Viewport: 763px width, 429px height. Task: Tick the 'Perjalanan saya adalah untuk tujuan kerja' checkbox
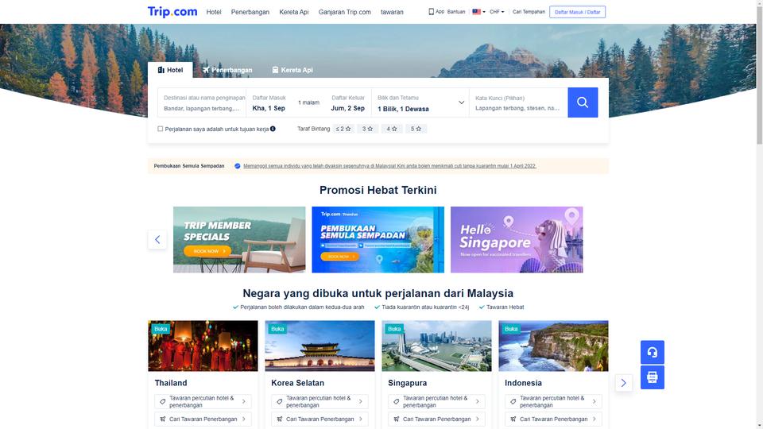(x=160, y=129)
